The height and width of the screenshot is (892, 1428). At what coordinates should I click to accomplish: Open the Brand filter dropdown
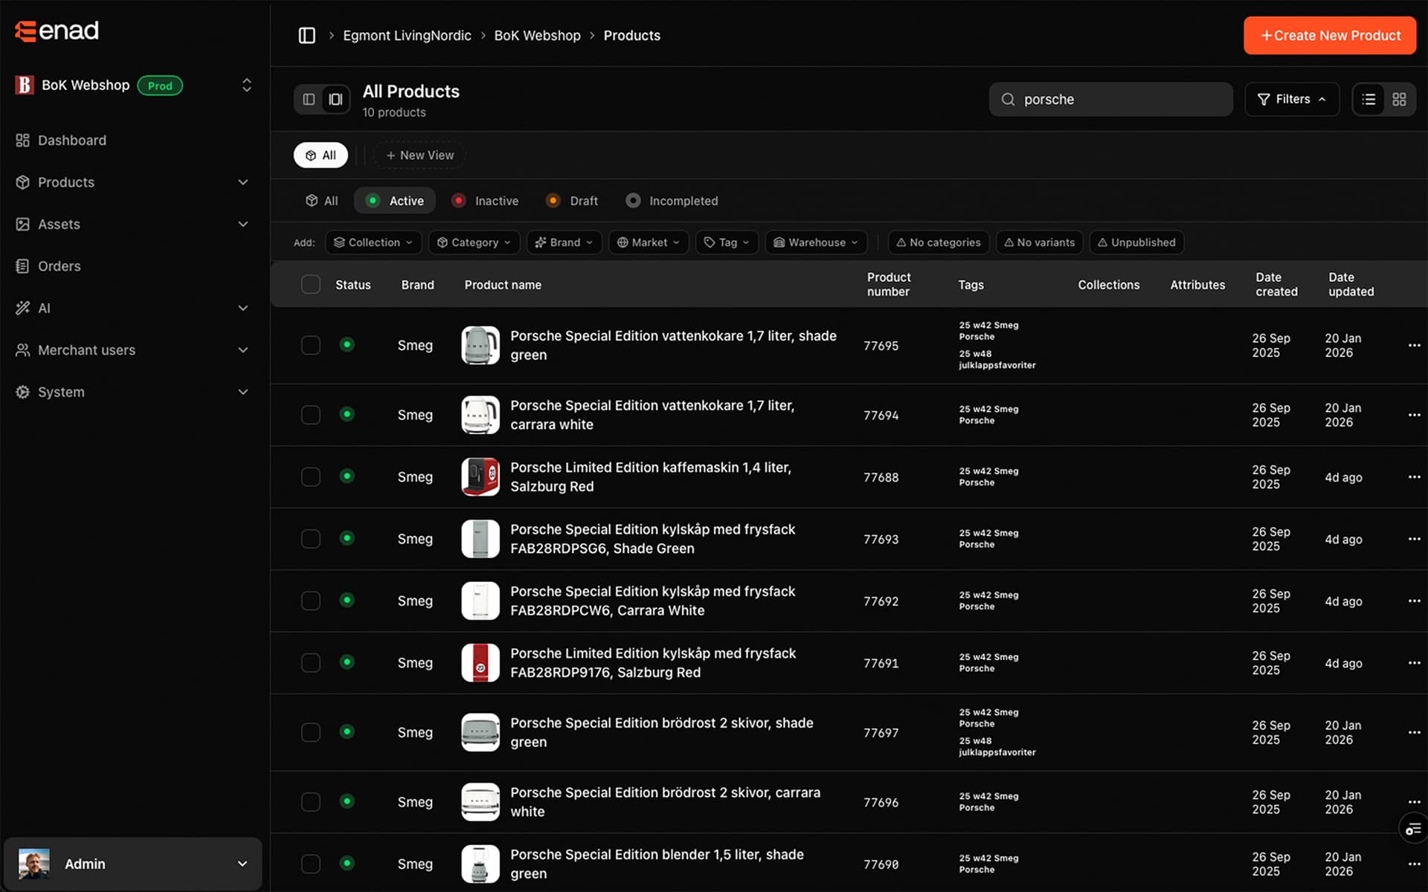pyautogui.click(x=565, y=242)
